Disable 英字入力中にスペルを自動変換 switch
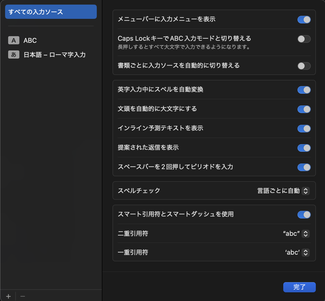 304,90
